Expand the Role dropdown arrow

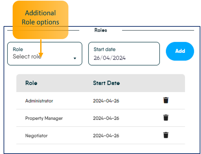tap(75, 58)
